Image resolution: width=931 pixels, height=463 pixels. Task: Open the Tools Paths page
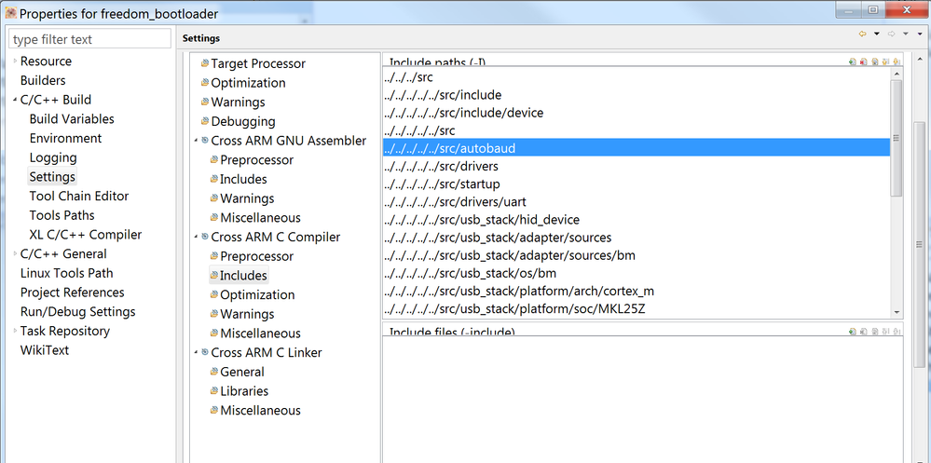pos(62,215)
